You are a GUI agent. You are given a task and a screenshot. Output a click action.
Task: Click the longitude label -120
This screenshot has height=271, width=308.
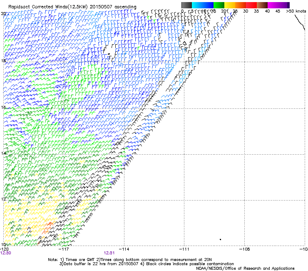coord(4,249)
